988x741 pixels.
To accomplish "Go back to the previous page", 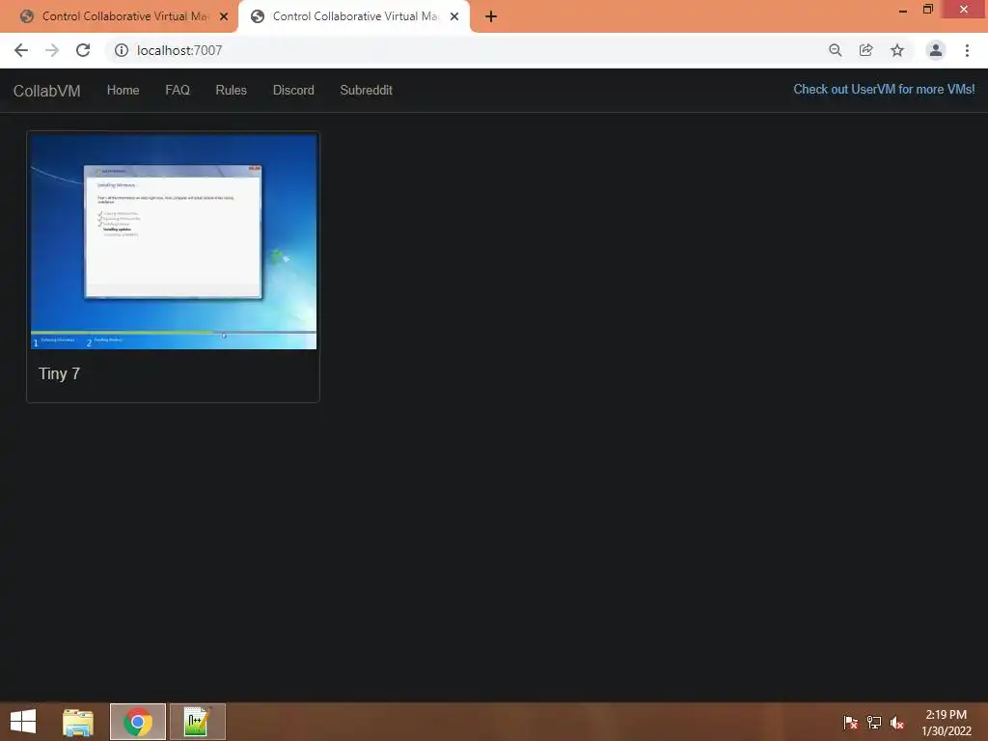I will [x=21, y=50].
